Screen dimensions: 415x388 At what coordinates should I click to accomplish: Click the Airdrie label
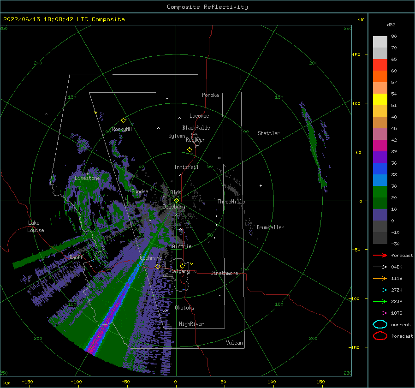coord(182,246)
